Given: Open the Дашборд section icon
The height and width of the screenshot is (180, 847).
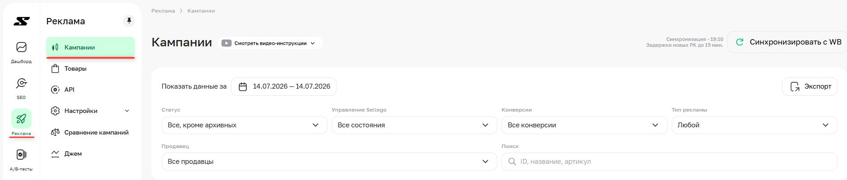Looking at the screenshot, I should click(x=21, y=47).
